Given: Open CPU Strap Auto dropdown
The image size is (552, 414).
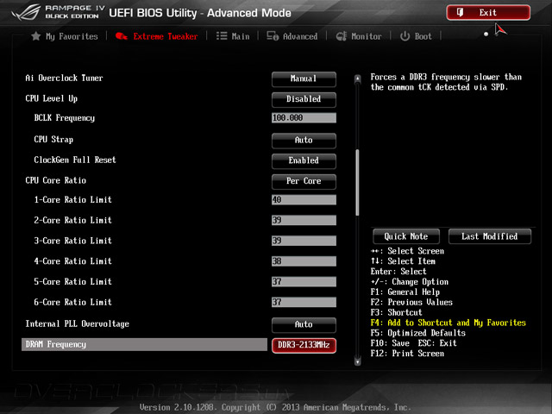Looking at the screenshot, I should click(x=304, y=140).
